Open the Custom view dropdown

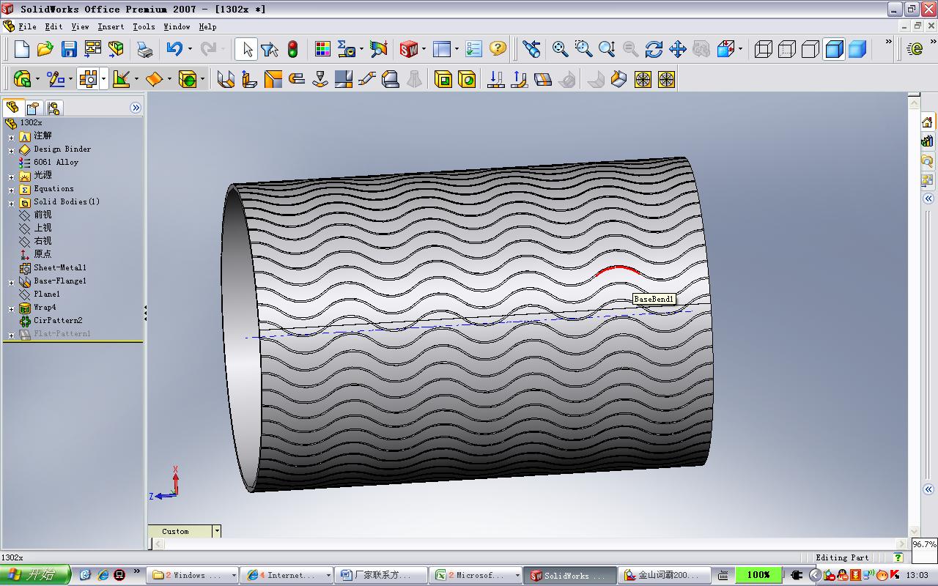217,531
